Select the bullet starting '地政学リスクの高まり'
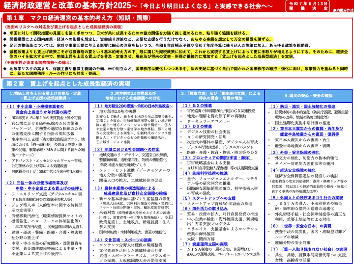The width and height of the screenshot is (354, 265). pos(178,71)
